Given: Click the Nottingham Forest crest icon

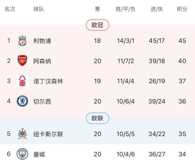Looking at the screenshot, I should click(22, 81).
